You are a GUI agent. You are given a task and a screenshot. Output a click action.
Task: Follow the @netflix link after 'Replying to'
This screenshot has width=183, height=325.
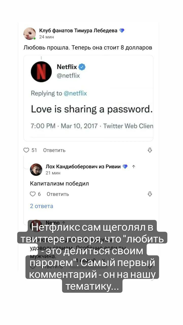75,93
